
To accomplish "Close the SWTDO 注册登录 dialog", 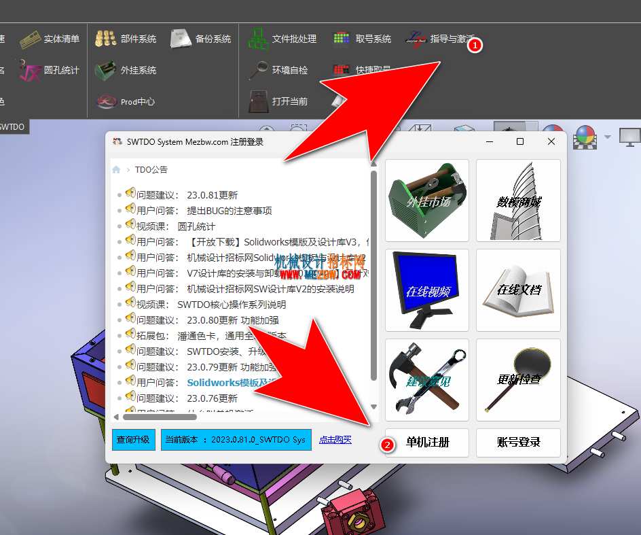I will (x=551, y=141).
